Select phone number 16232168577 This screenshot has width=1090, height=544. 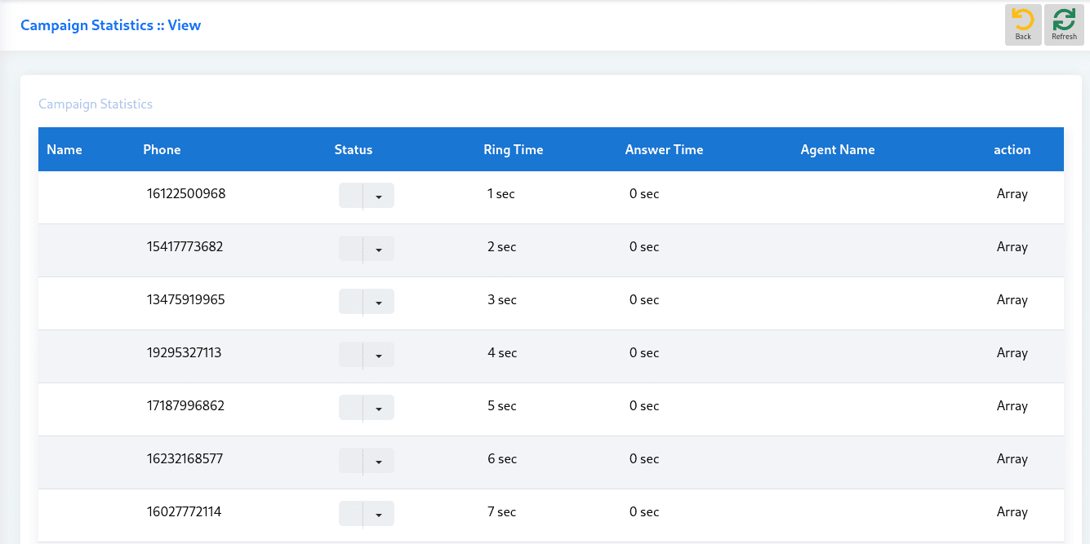185,459
